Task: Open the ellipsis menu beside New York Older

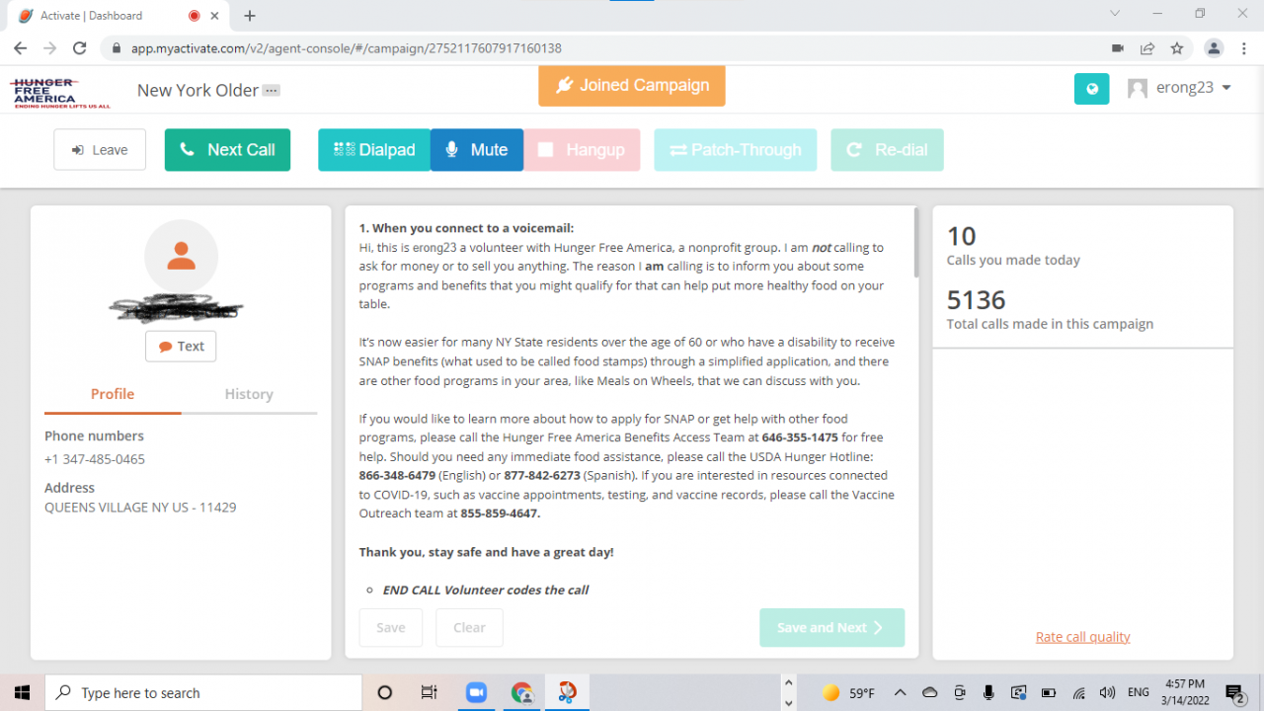Action: tap(272, 90)
